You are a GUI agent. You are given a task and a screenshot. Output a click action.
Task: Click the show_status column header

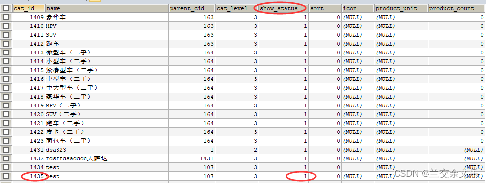coord(283,9)
